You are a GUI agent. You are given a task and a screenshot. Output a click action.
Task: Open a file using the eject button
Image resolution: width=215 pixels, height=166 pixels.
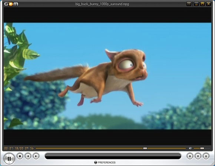click(x=190, y=156)
